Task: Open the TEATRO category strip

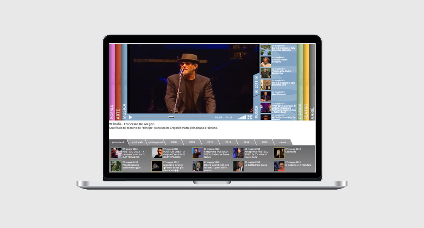Action: 306,82
